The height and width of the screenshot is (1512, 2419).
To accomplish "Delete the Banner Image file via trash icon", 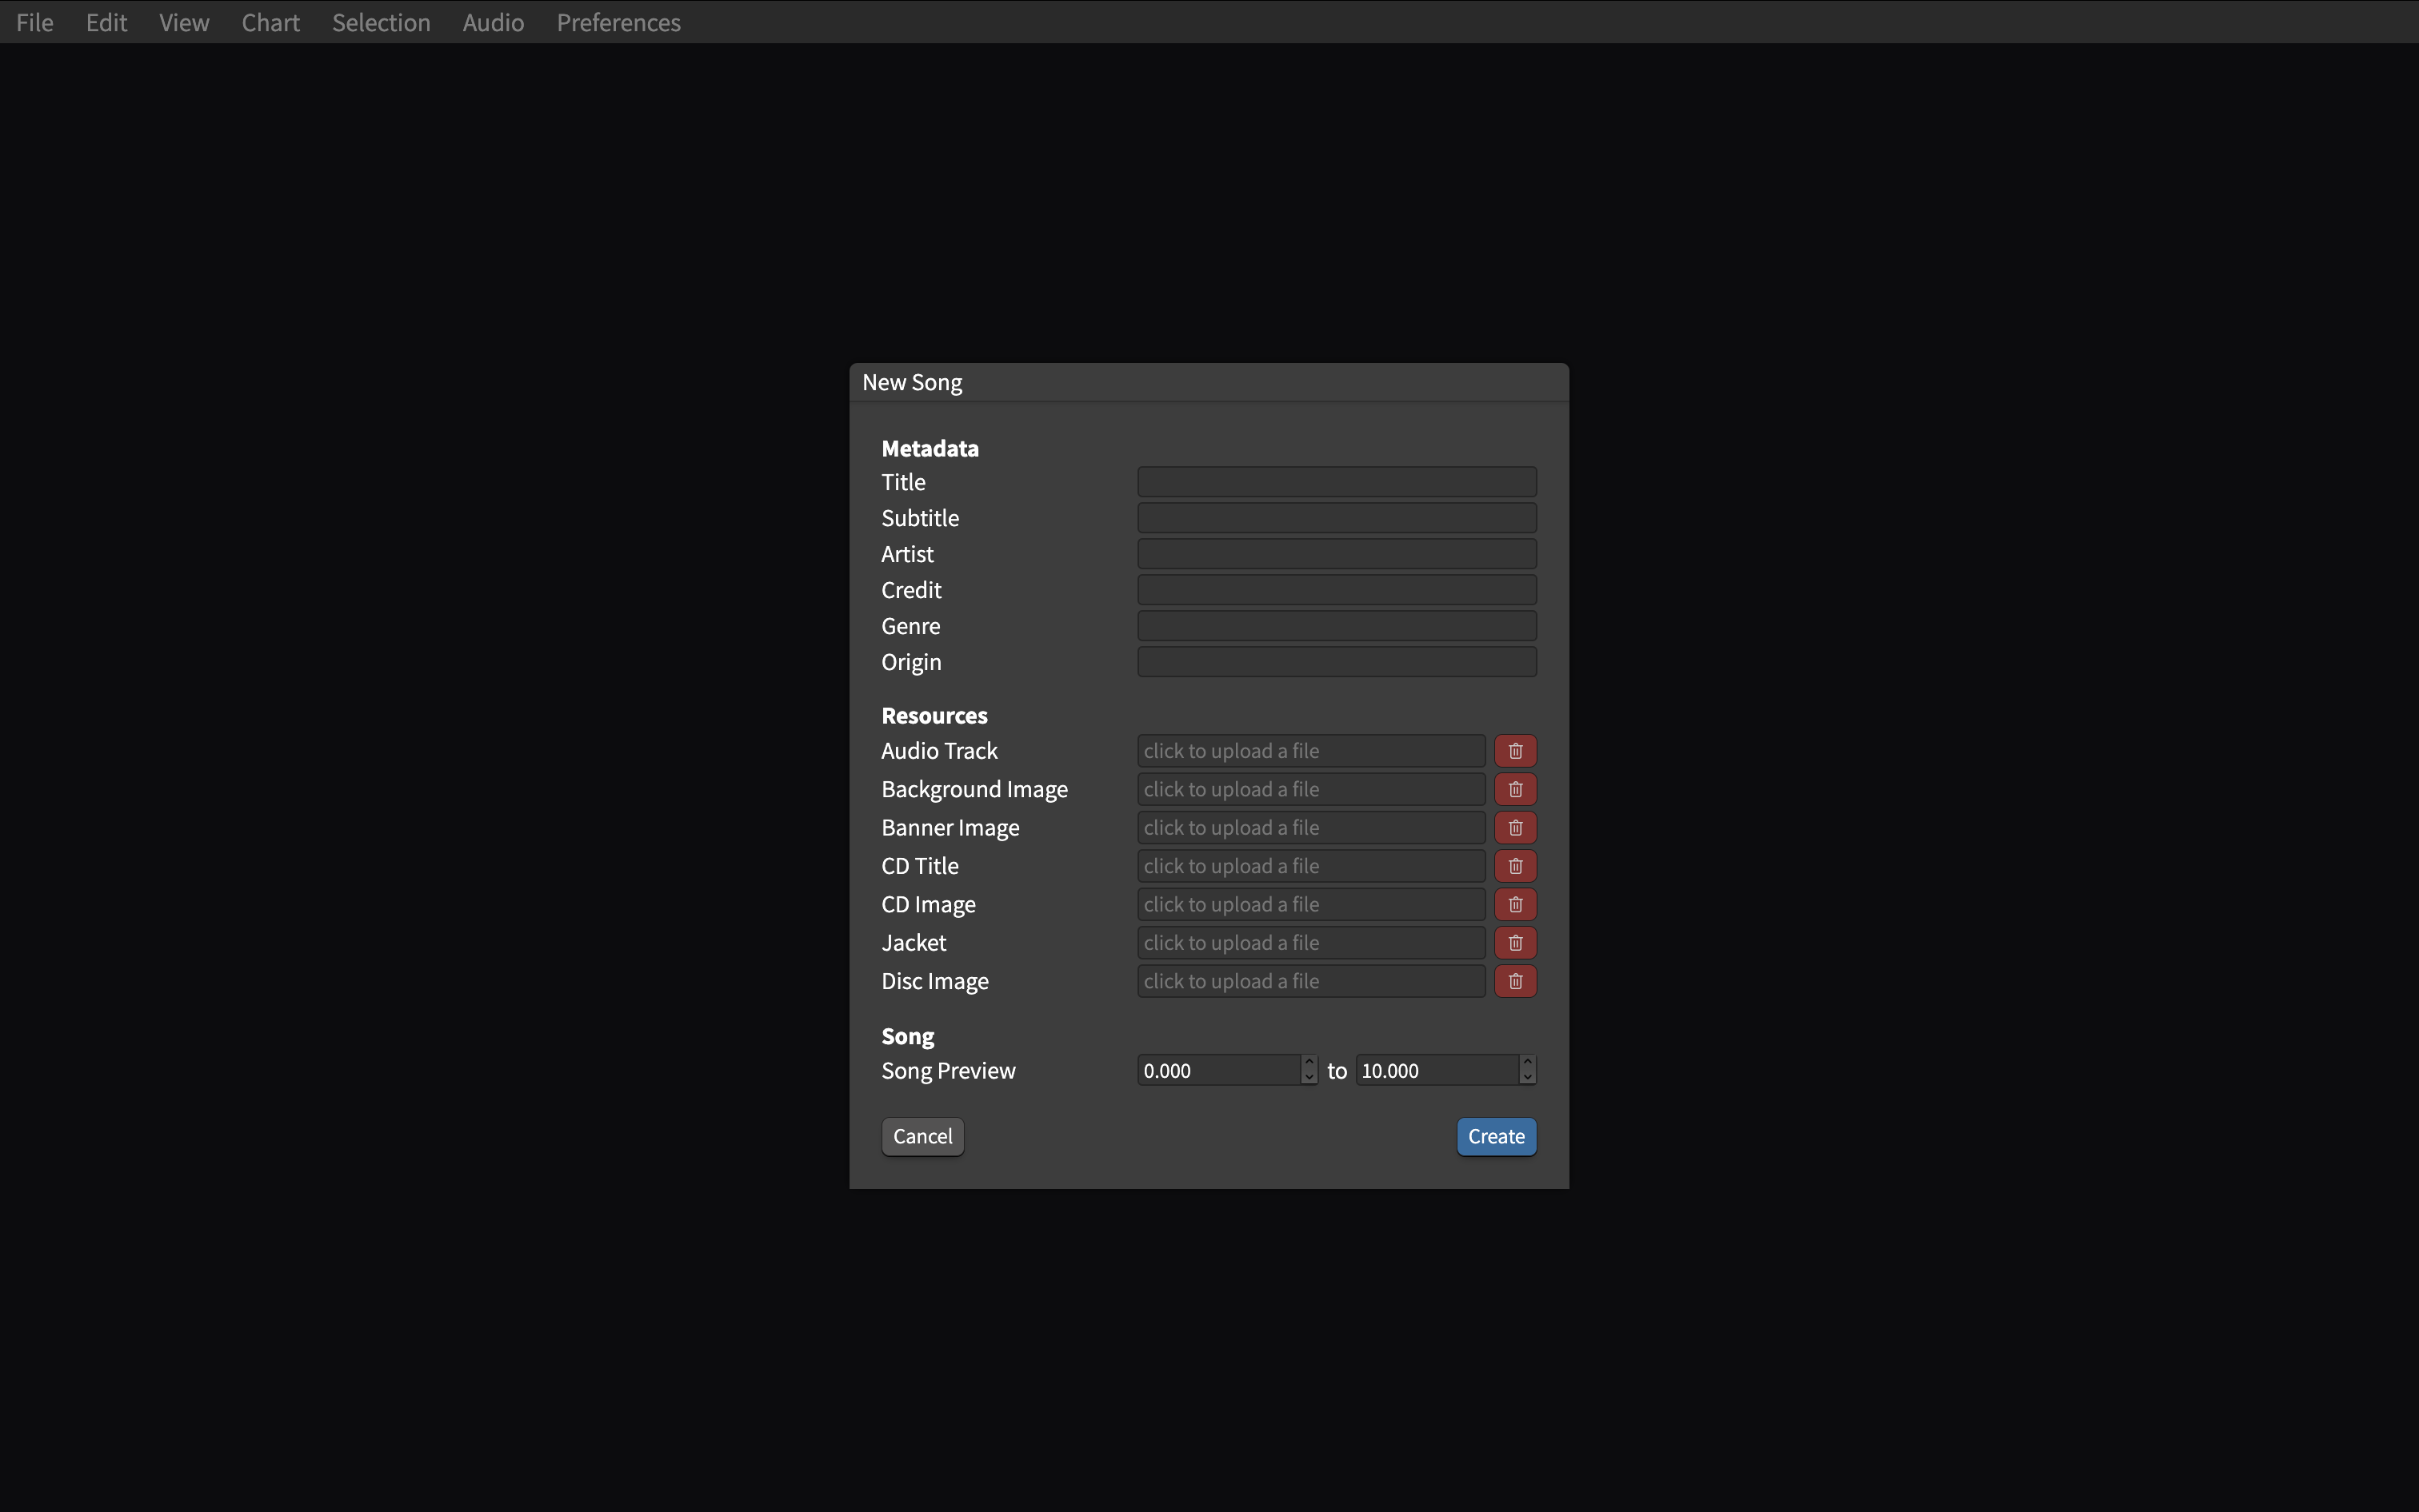I will 1514,828.
